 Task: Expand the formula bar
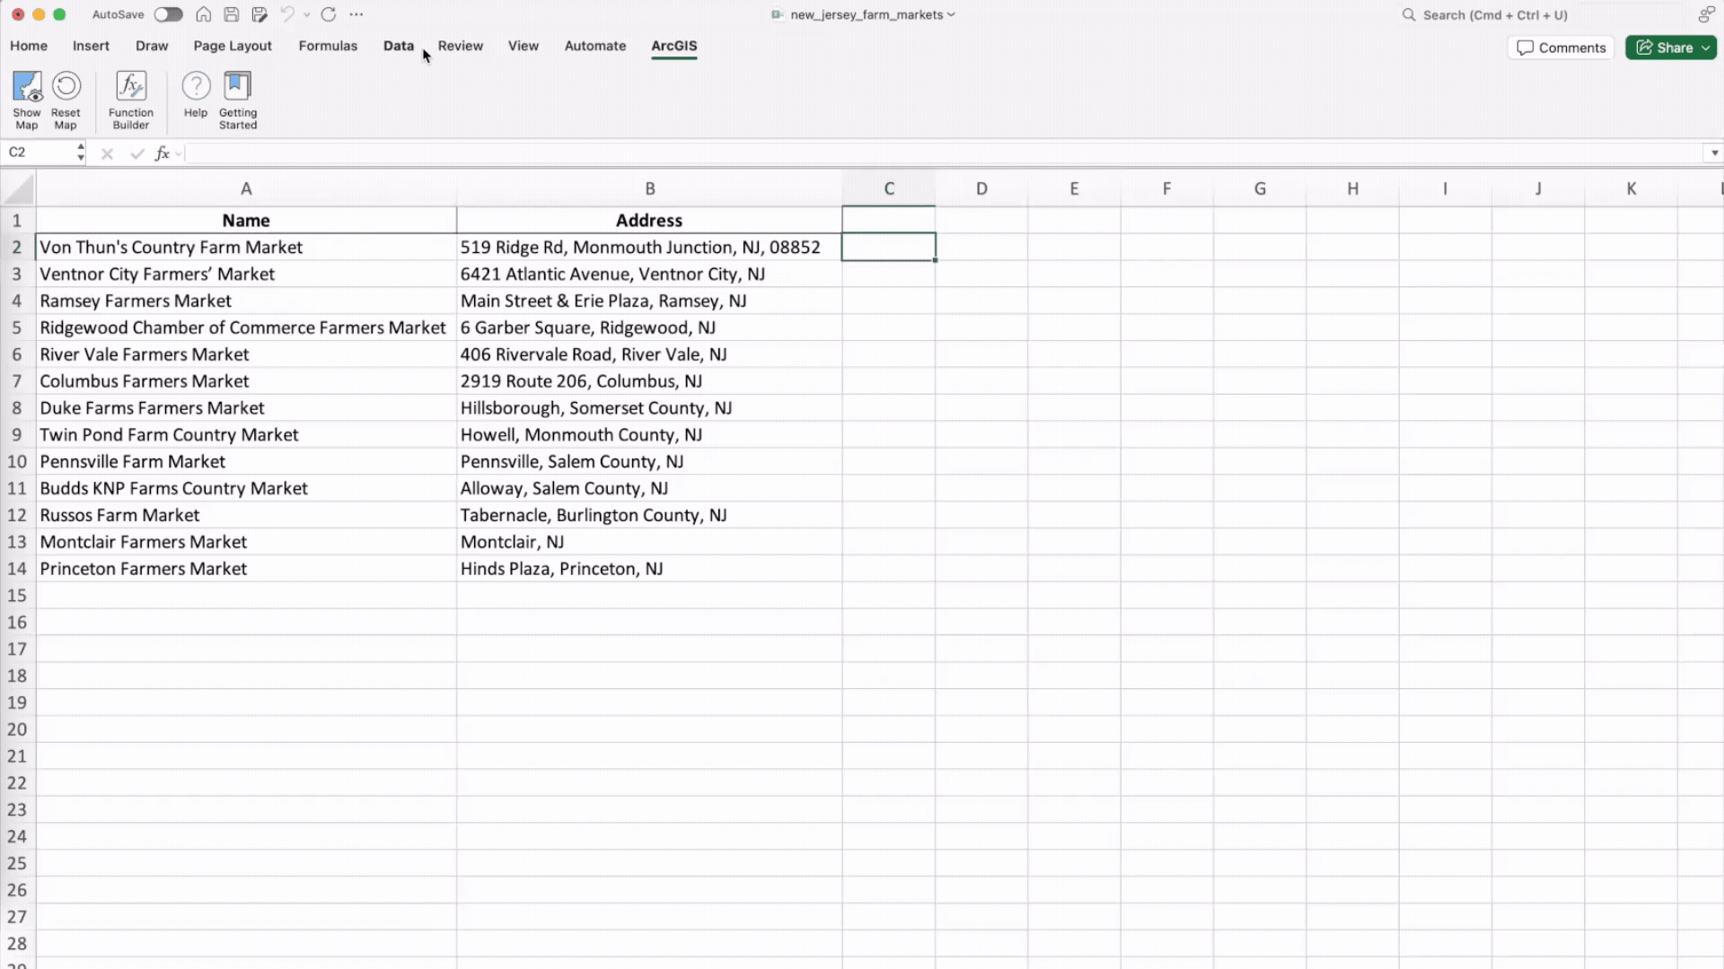point(1714,153)
